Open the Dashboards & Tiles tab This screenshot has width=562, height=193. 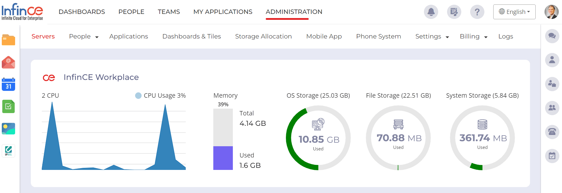click(x=192, y=36)
